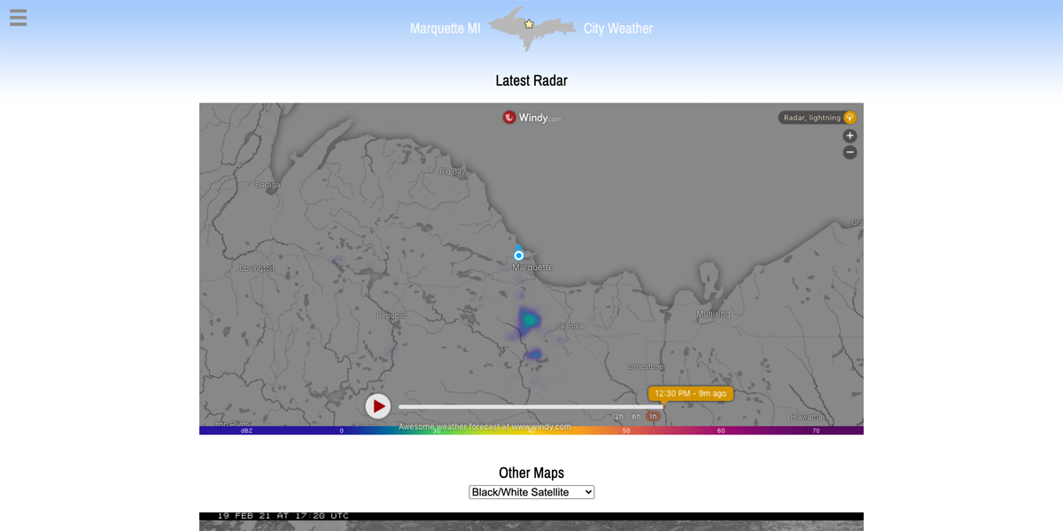The width and height of the screenshot is (1063, 531).
Task: Click the Radar, lightning overlay selector
Action: 811,117
